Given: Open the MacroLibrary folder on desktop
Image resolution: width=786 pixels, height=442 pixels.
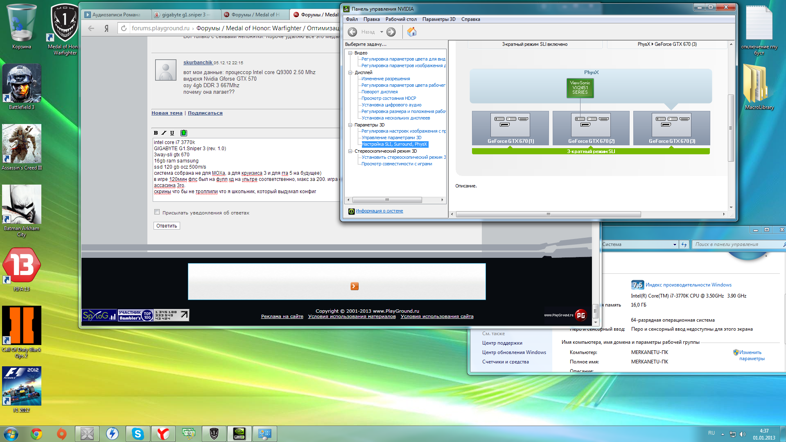Looking at the screenshot, I should point(759,87).
